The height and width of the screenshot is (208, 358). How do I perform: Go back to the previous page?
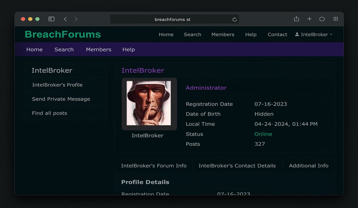coord(65,19)
